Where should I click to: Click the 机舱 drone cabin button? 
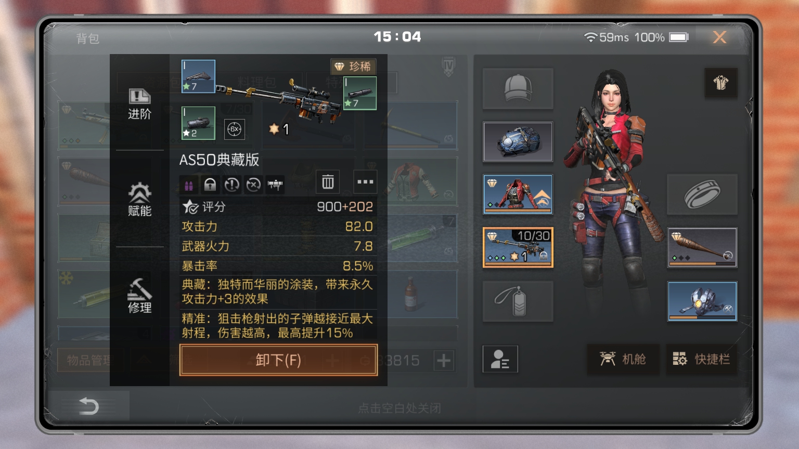coord(623,359)
